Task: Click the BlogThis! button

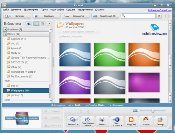Action: tap(132, 121)
